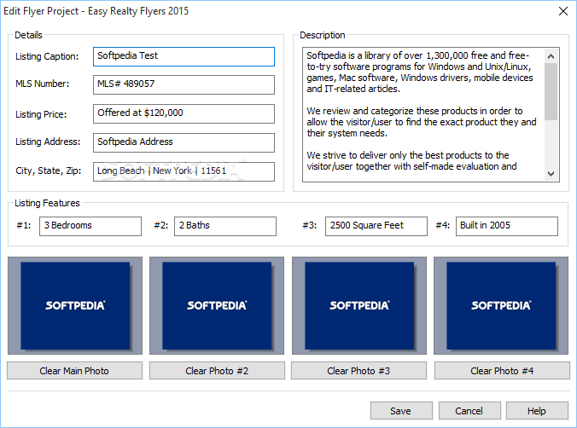Click the Listing Address label
This screenshot has height=428, width=577.
48,142
